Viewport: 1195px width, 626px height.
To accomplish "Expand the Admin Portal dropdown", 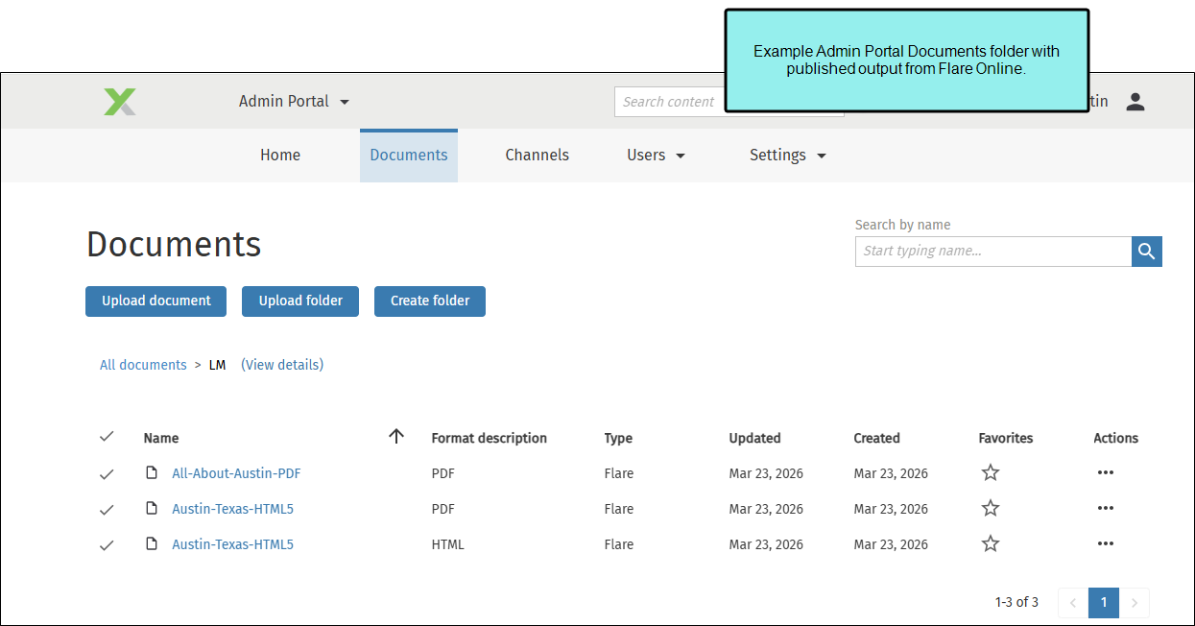I will click(294, 102).
